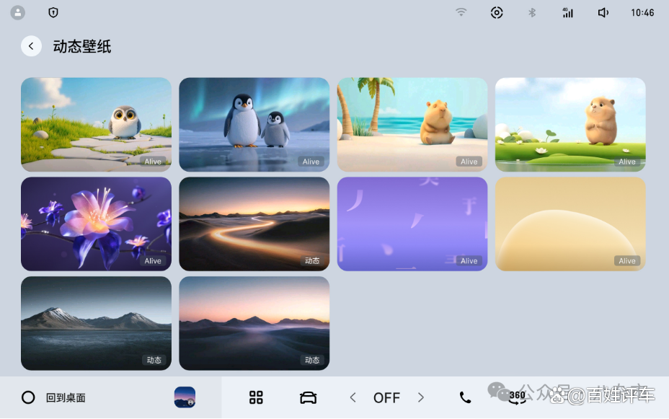Open the user profile avatar icon
This screenshot has width=669, height=419.
coord(17,12)
